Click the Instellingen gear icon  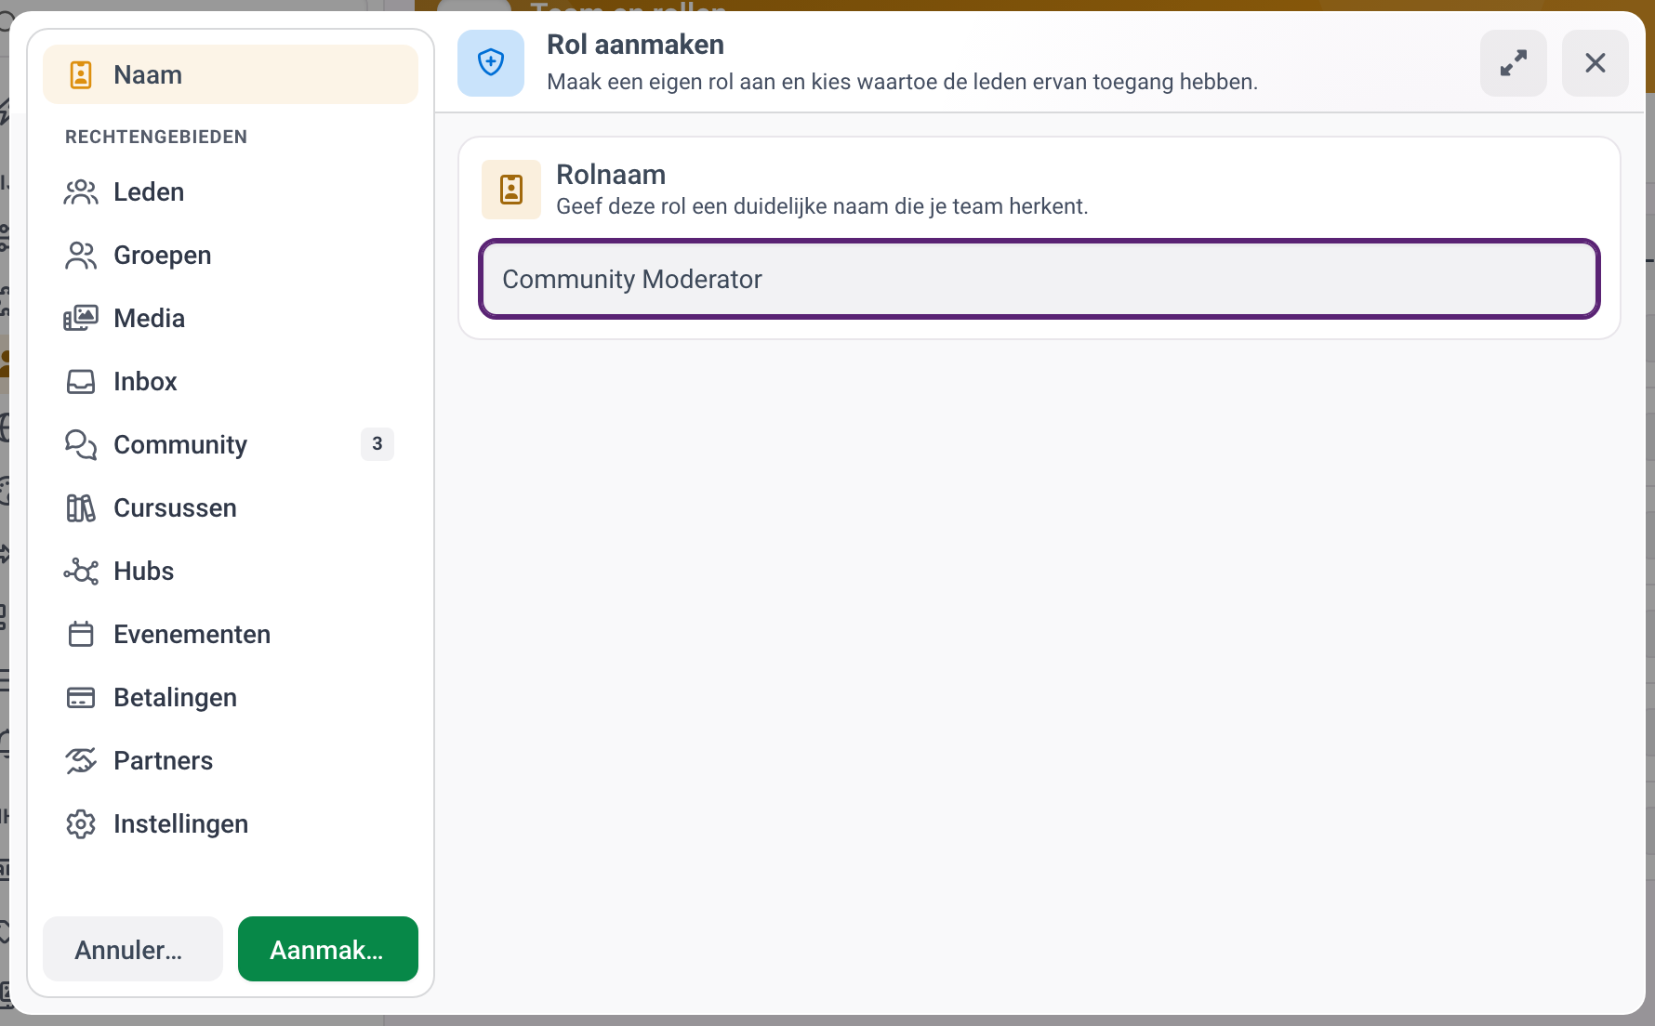(x=81, y=823)
